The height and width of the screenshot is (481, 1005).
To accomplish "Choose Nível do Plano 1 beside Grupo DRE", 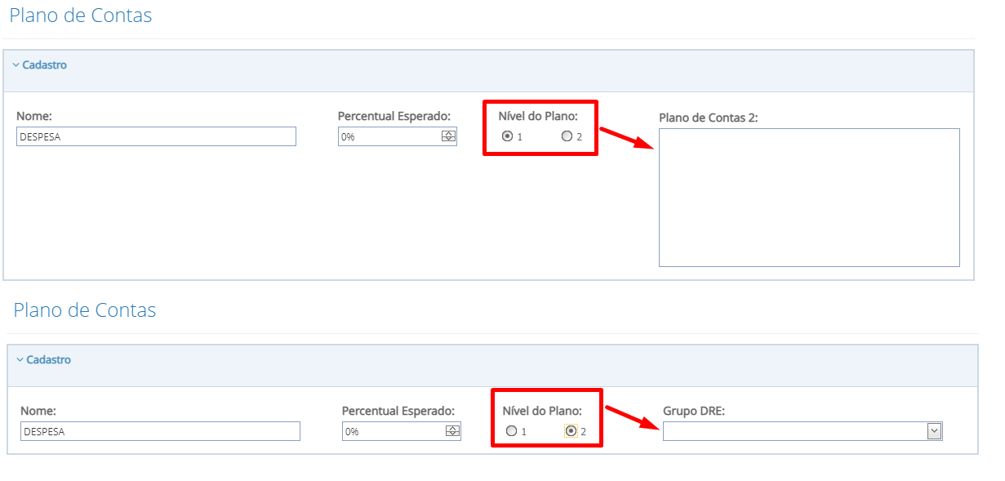I will click(511, 431).
